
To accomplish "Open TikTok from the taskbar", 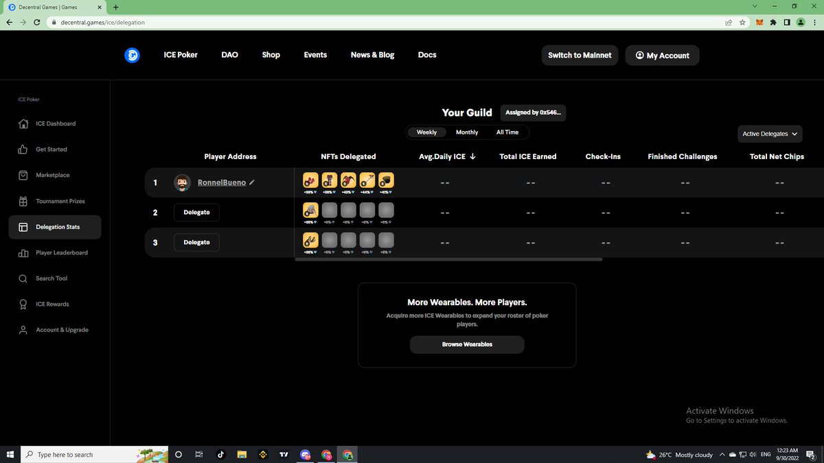I will [x=220, y=455].
